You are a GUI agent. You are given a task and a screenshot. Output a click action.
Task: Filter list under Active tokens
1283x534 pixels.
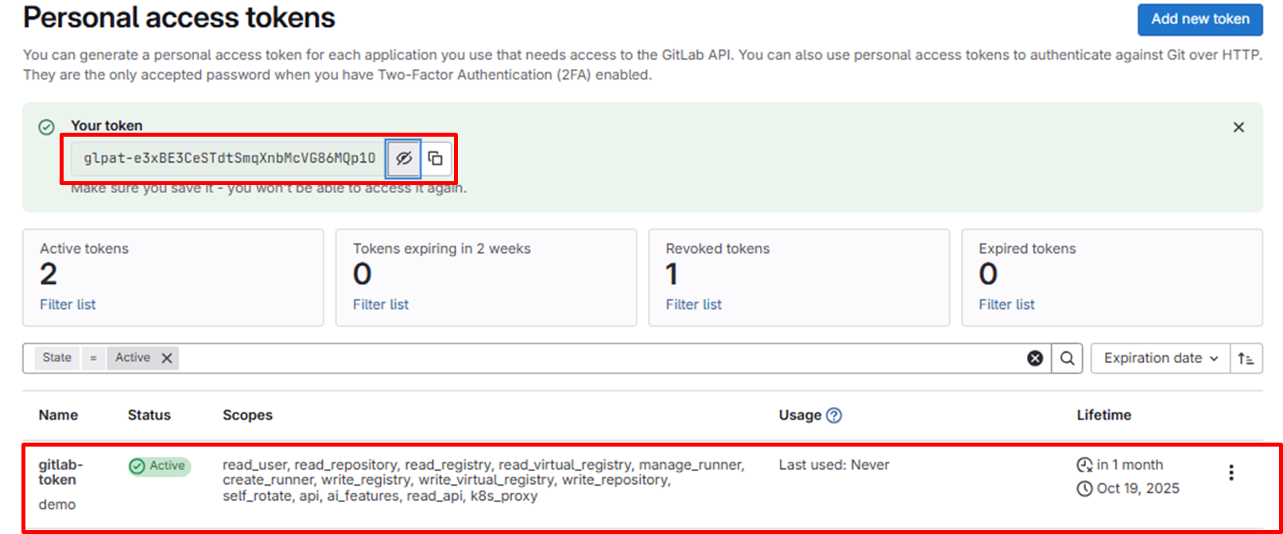68,304
